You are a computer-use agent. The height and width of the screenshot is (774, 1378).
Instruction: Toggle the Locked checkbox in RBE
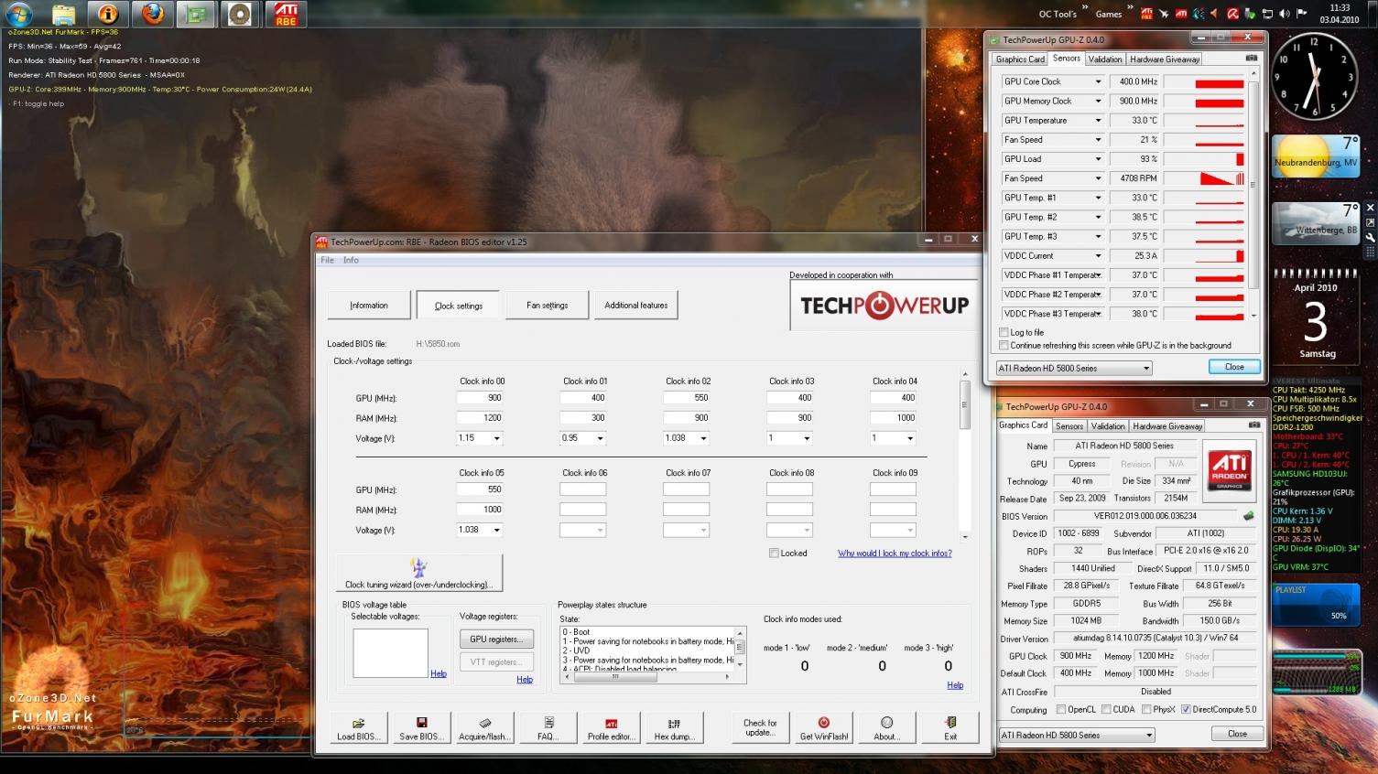click(x=774, y=553)
